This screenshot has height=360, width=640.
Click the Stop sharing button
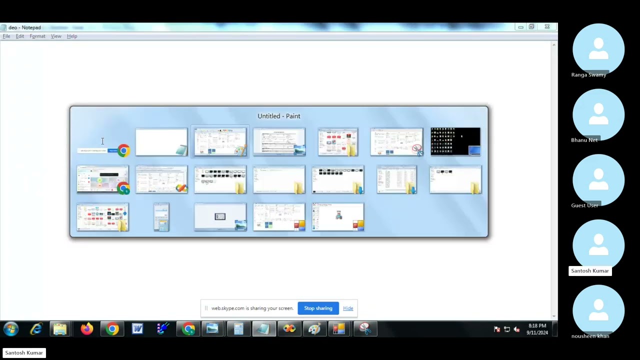pos(318,308)
